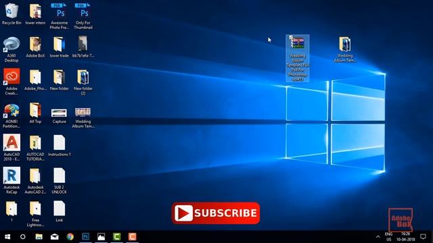The height and width of the screenshot is (243, 433).
Task: Change ENG US input language
Action: pos(388,237)
